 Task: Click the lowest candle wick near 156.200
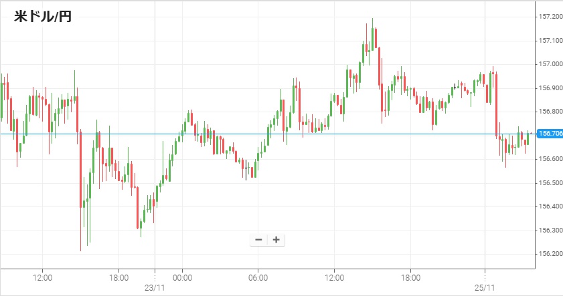[81, 249]
